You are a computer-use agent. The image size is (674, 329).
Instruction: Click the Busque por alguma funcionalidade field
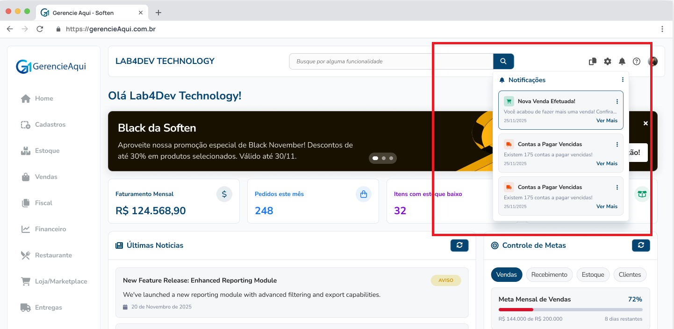click(391, 61)
